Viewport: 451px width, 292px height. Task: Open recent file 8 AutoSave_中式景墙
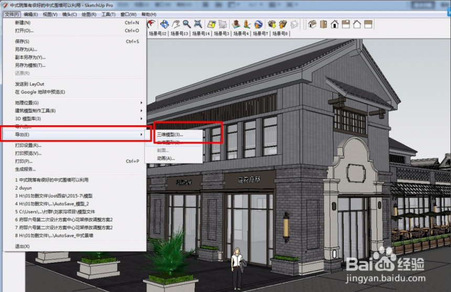point(74,236)
